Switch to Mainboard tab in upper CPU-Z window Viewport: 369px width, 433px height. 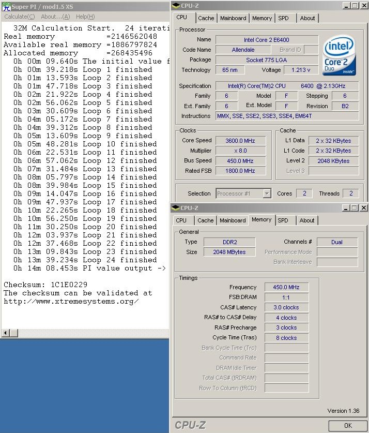tap(233, 18)
